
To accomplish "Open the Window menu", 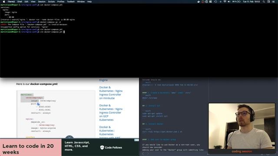I will 81,2.
